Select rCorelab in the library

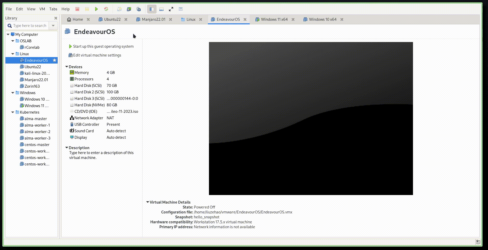[32, 47]
